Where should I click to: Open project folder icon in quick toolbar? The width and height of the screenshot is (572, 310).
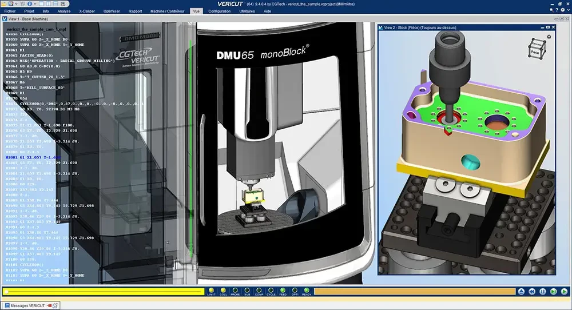point(4,3)
